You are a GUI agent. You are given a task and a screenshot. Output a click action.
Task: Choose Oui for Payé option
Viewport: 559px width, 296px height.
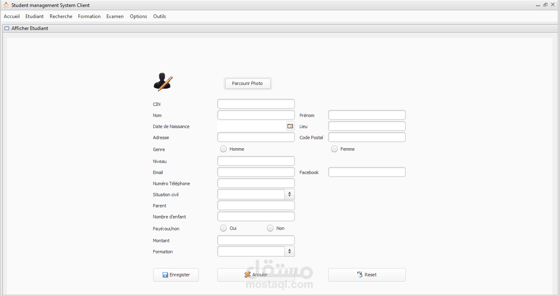(x=223, y=228)
